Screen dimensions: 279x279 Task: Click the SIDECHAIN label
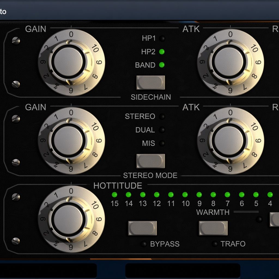(151, 97)
